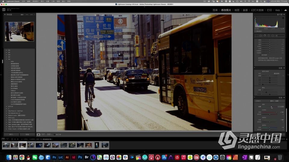Click the 拷贝 (Copy) button
The height and width of the screenshot is (162, 289).
[11, 134]
